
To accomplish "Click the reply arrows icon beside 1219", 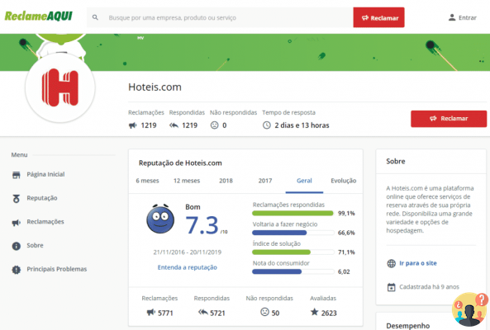I will 174,125.
